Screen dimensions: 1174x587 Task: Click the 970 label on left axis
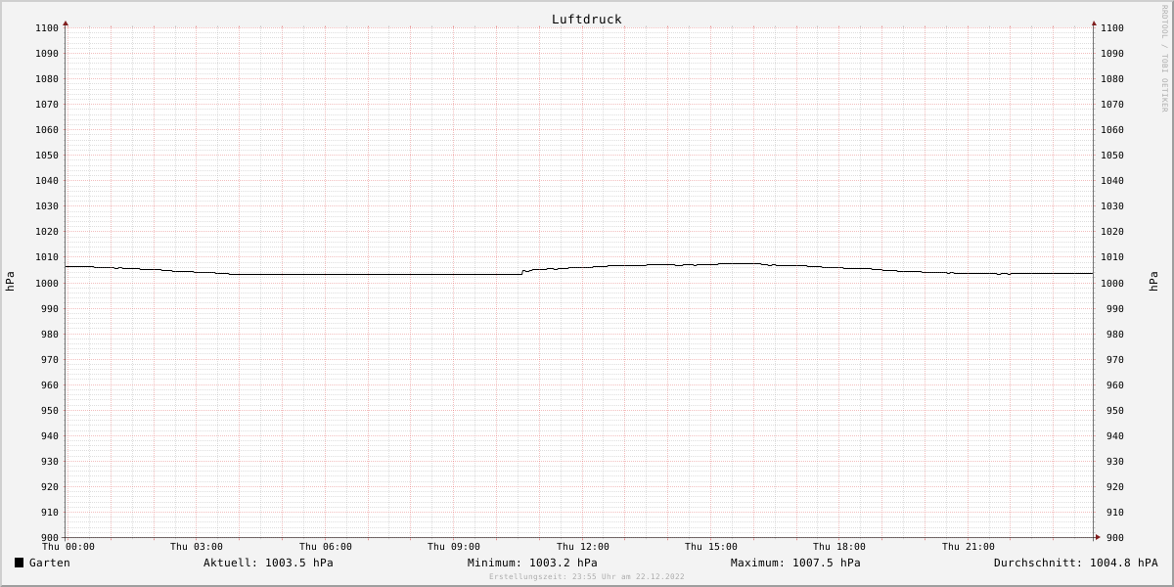pos(50,360)
